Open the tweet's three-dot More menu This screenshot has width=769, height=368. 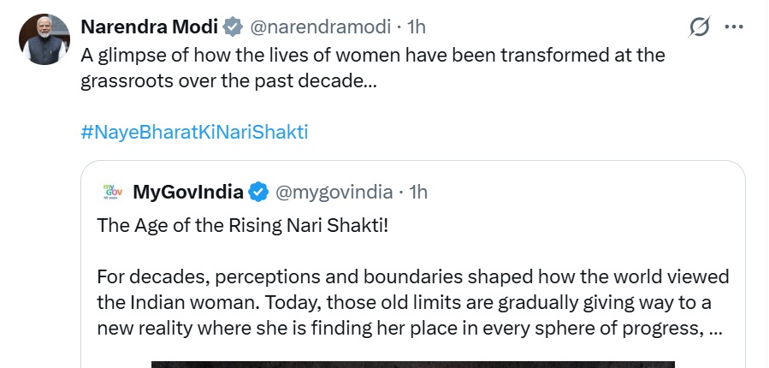[733, 27]
